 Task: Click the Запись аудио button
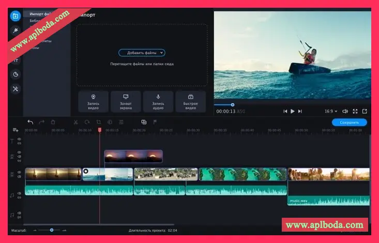click(158, 102)
